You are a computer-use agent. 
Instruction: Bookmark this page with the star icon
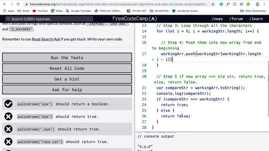pos(213,4)
